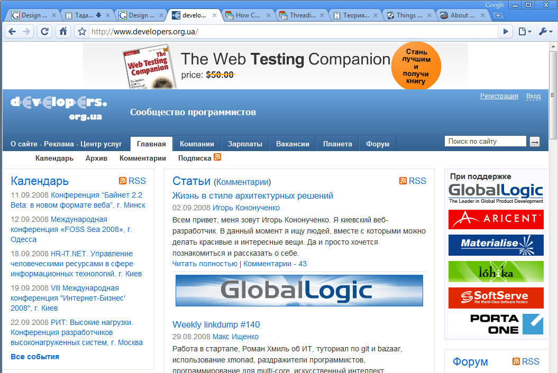Click the Materialise sponsor logo
The height and width of the screenshot is (373, 558).
(x=496, y=245)
